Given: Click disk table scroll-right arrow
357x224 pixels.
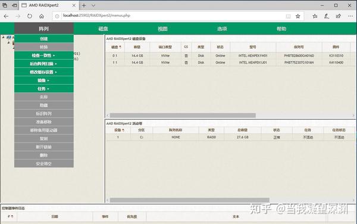Looking at the screenshot, I should [353, 116].
